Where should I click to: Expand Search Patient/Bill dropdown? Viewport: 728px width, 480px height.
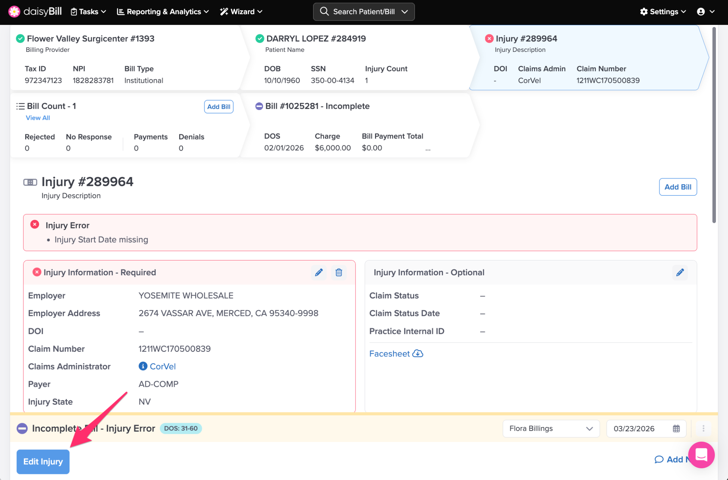(x=405, y=12)
